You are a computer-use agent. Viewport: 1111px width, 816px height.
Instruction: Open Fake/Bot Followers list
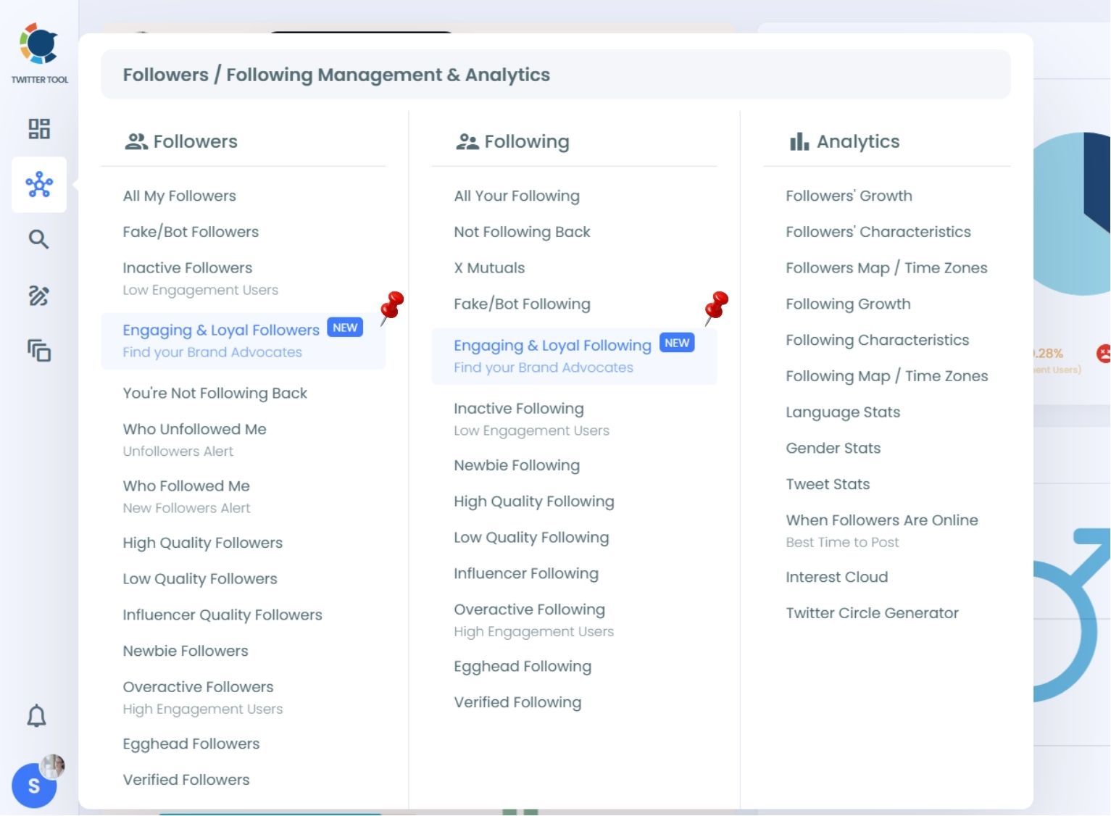coord(191,232)
